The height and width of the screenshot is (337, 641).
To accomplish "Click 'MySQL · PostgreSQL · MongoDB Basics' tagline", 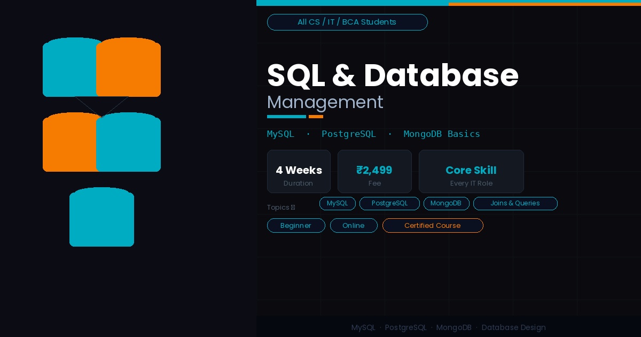I will pyautogui.click(x=373, y=134).
